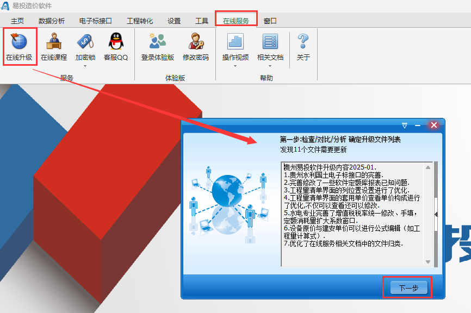
Task: Expand the dropdown arrow under 相关文档
Action: 270,66
